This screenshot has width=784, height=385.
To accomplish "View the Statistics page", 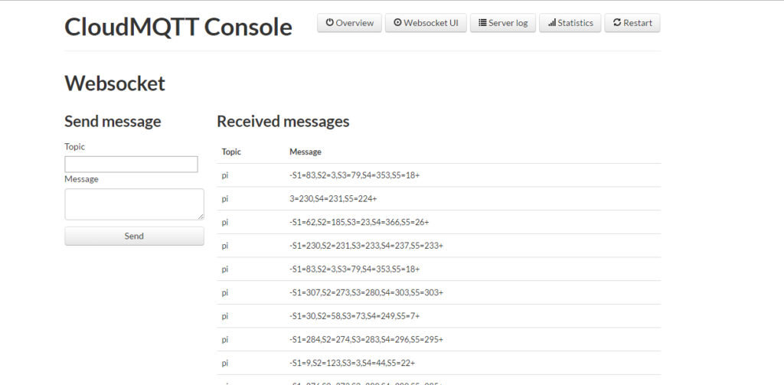I will (x=570, y=23).
